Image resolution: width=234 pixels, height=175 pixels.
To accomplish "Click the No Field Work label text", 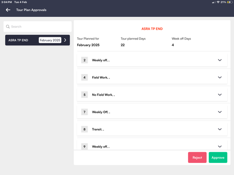I will pyautogui.click(x=103, y=95).
